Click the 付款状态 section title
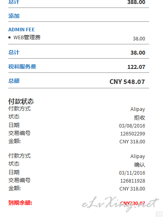163x217 pixels. click(x=21, y=101)
